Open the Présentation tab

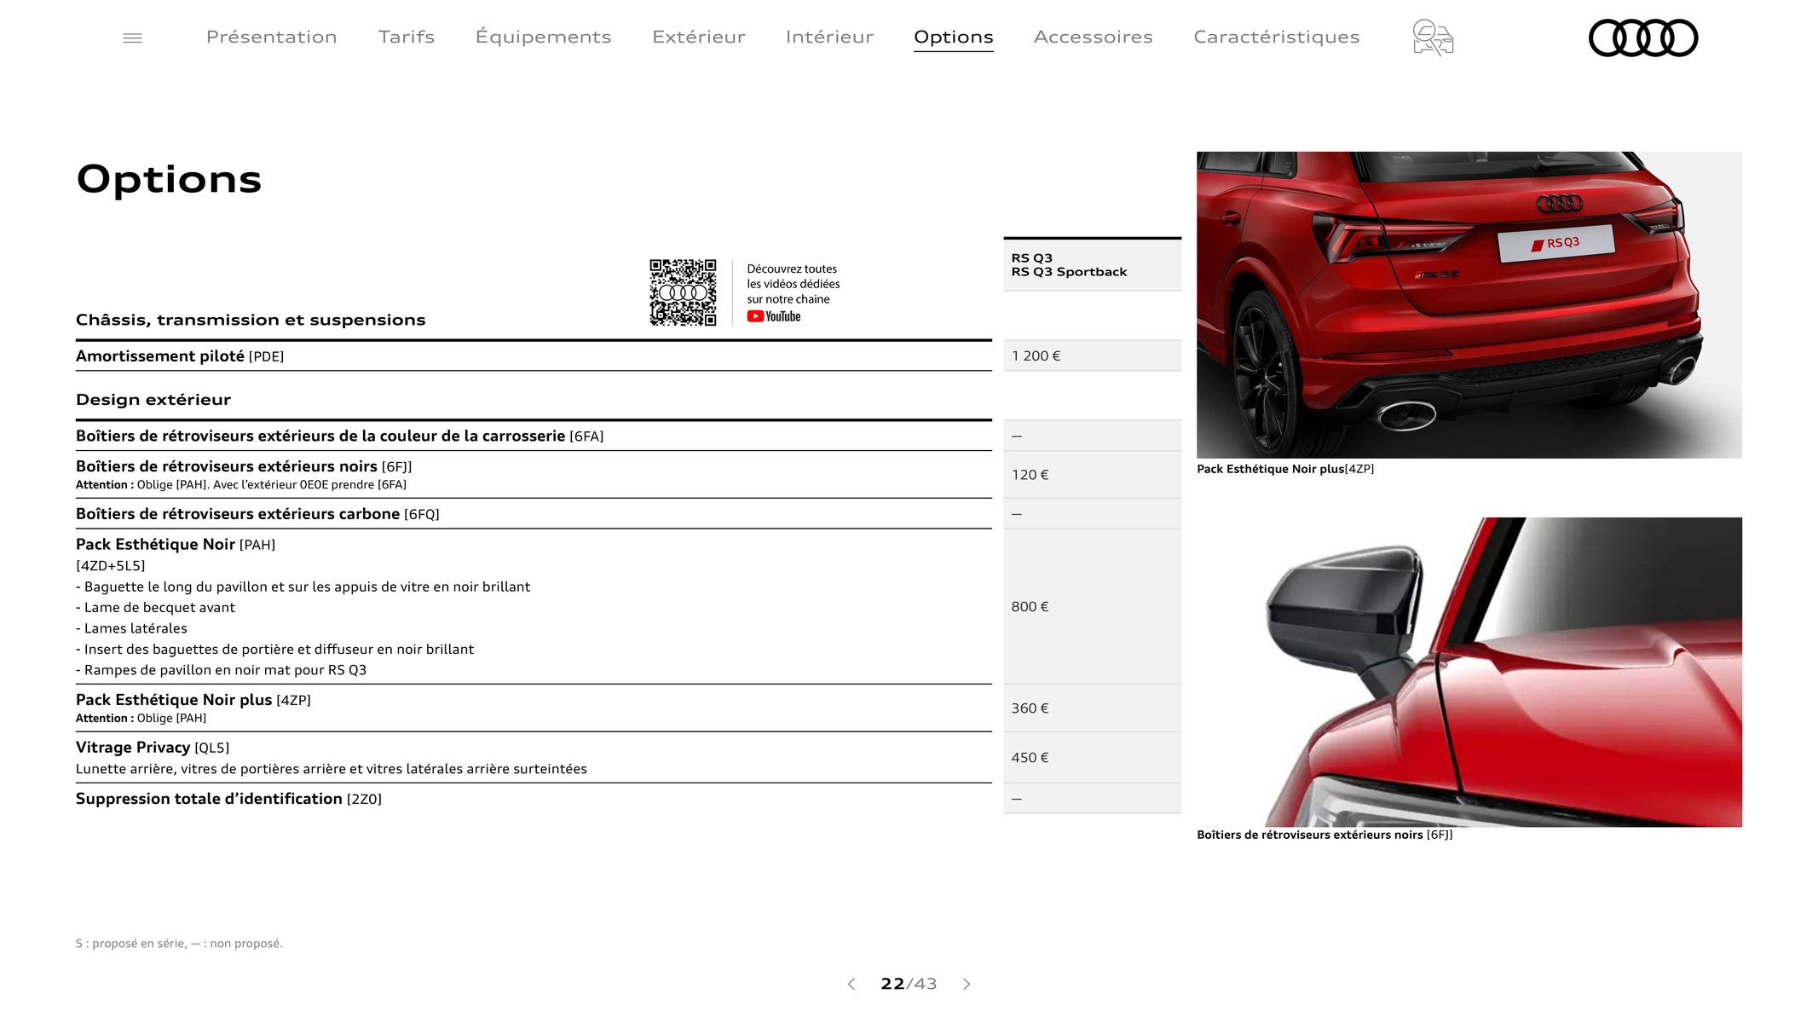pyautogui.click(x=271, y=37)
